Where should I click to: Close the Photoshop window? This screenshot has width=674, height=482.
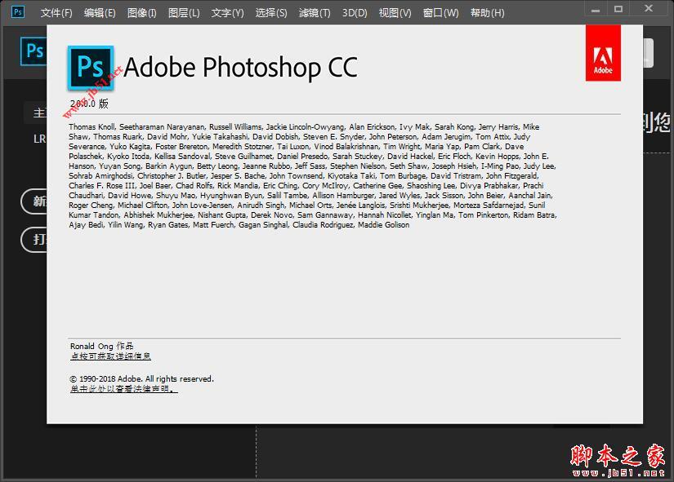point(649,9)
